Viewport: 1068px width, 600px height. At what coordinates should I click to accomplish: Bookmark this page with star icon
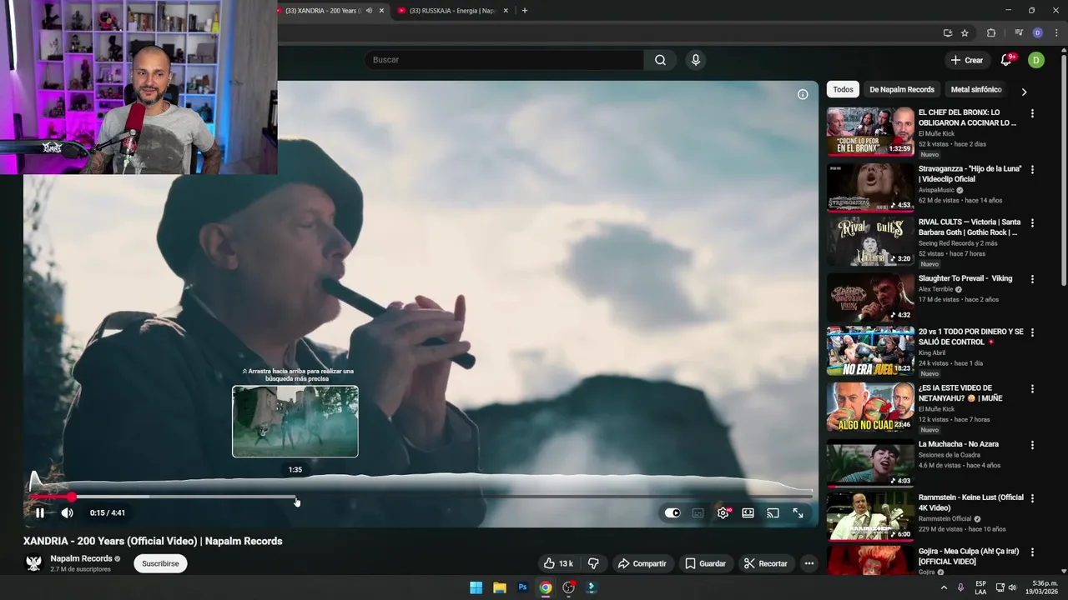coord(965,33)
